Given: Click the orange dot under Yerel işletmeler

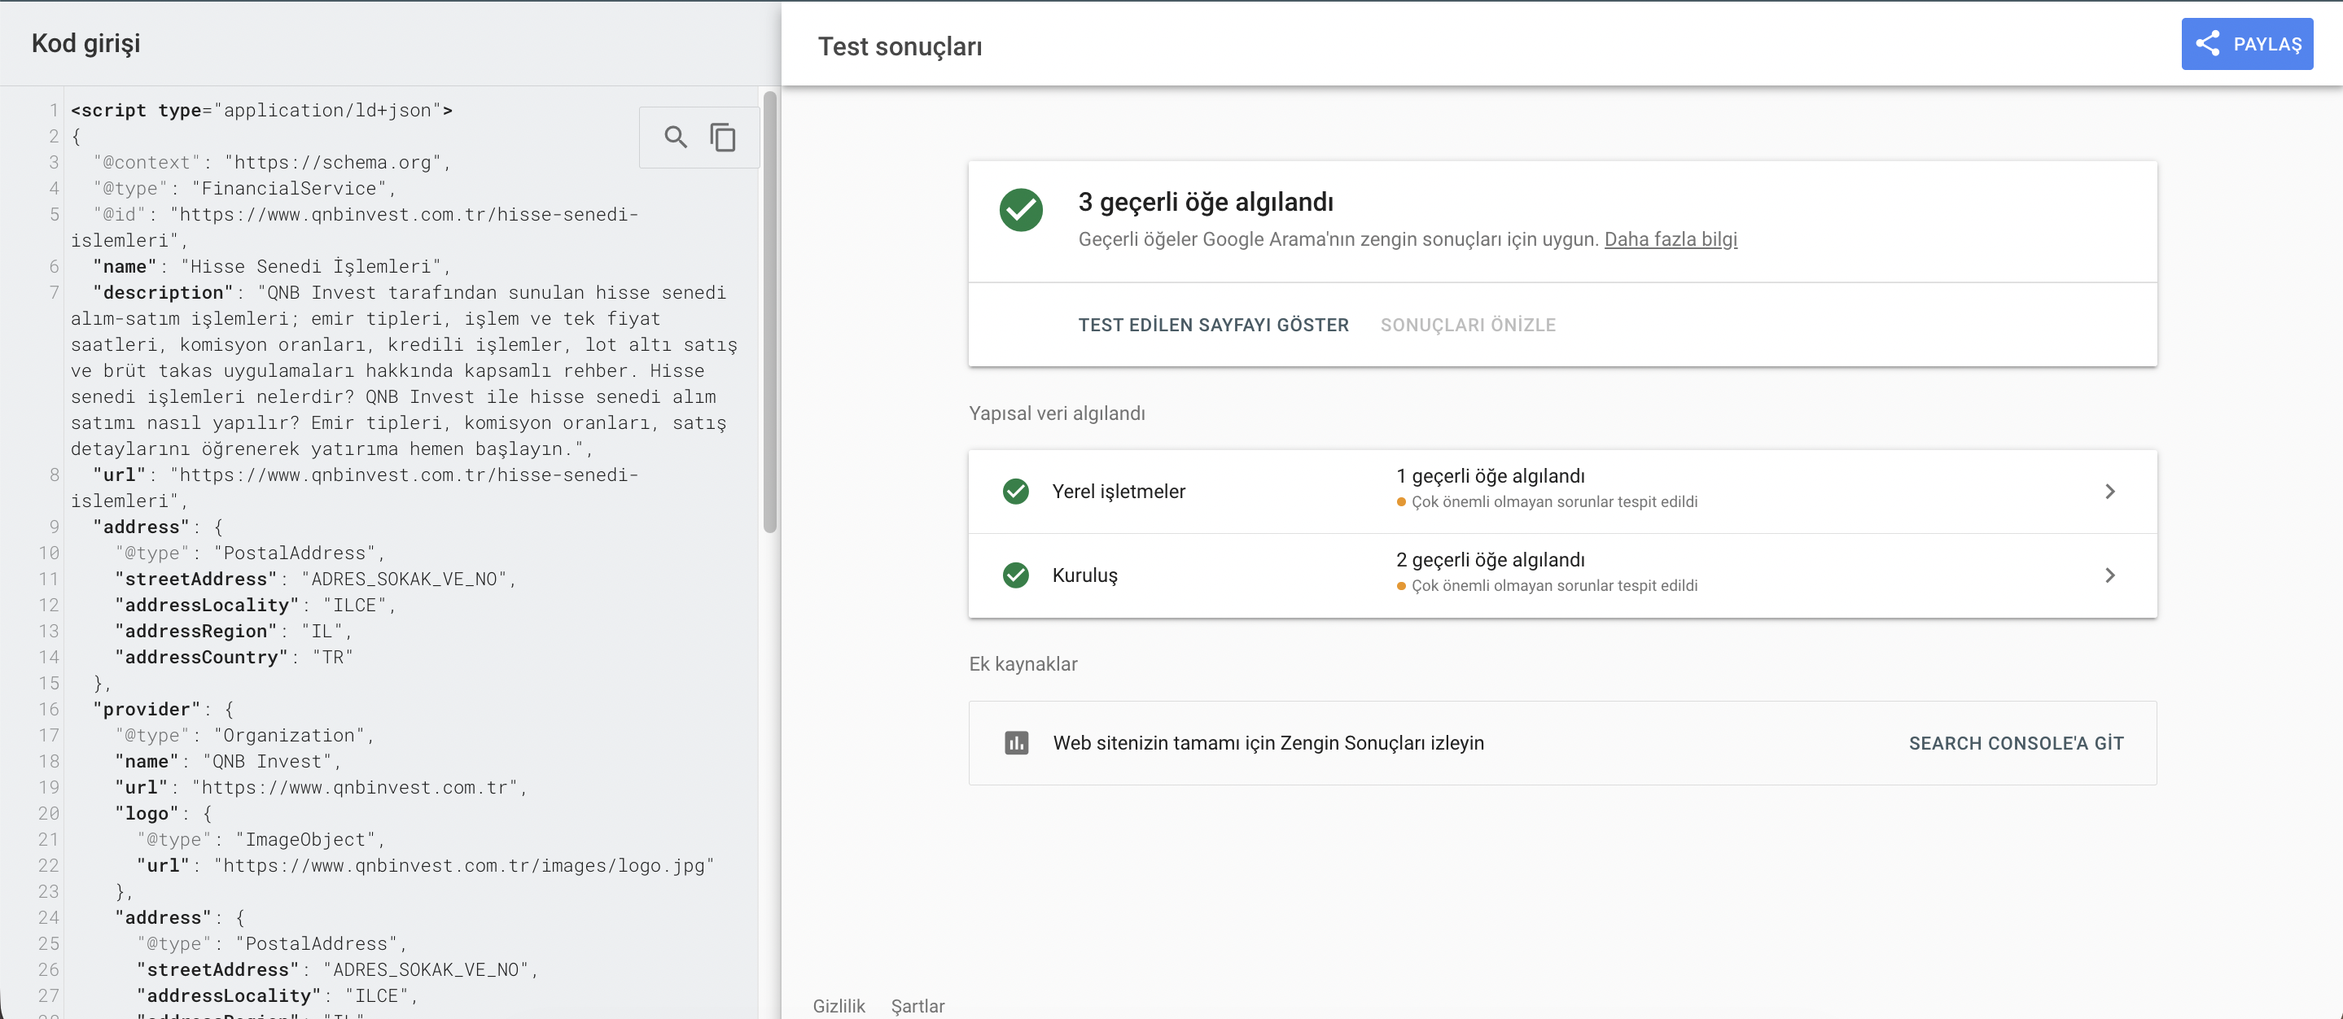Looking at the screenshot, I should (x=1401, y=503).
